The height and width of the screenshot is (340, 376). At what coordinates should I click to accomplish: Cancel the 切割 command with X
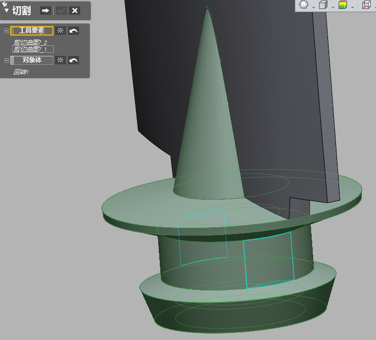[x=75, y=11]
